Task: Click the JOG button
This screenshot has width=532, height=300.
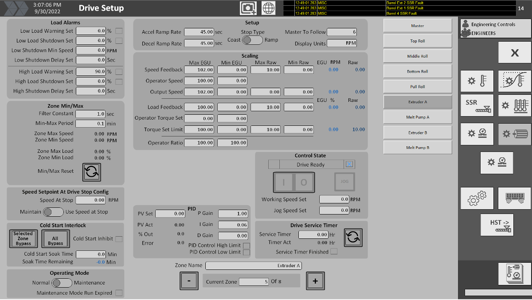Action: (344, 181)
